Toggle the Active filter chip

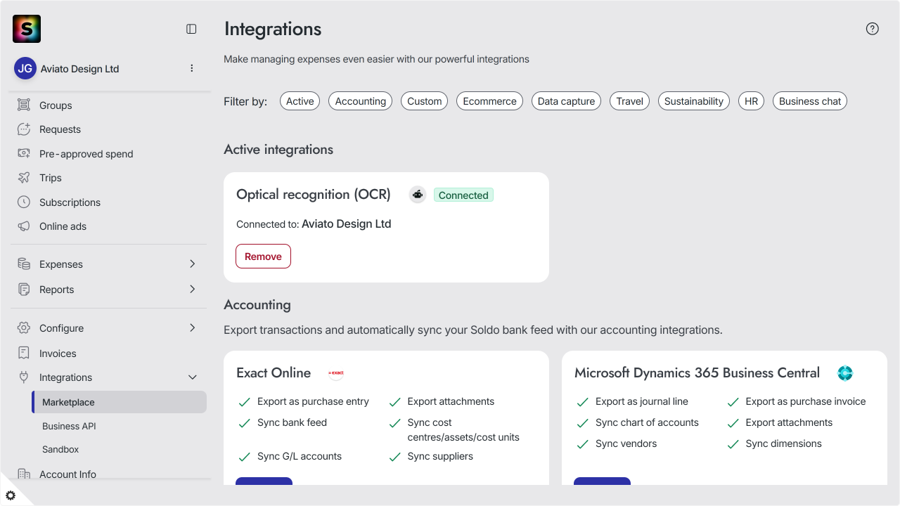[300, 101]
